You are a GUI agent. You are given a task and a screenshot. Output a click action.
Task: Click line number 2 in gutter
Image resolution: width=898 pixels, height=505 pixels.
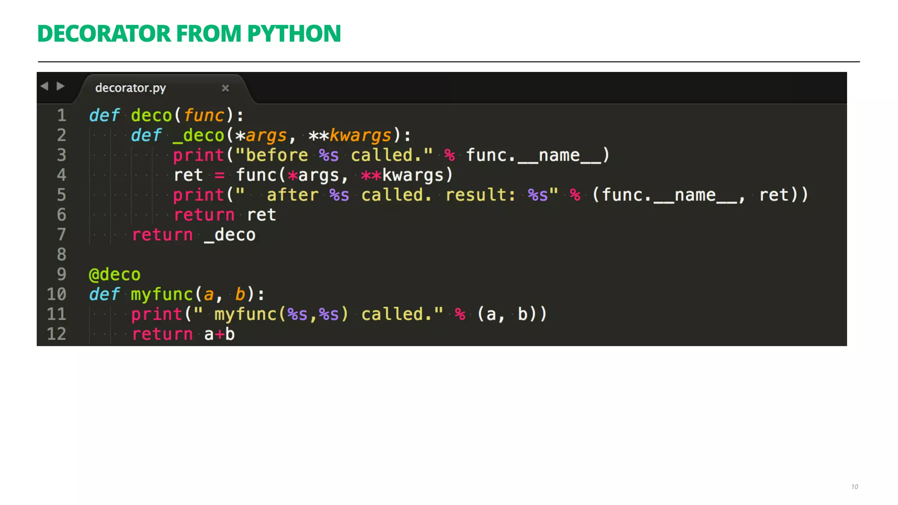point(61,135)
